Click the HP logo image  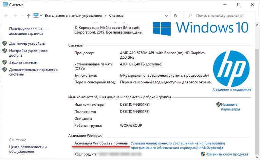231,69
